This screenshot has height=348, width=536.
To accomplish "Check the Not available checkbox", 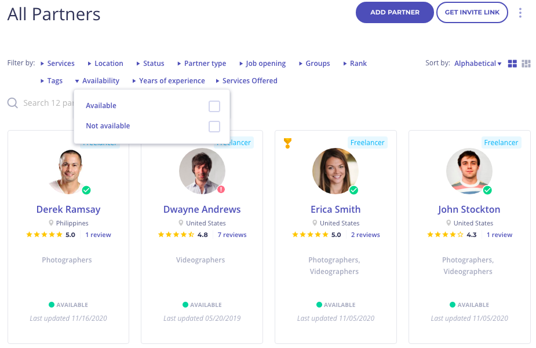I will click(x=214, y=127).
